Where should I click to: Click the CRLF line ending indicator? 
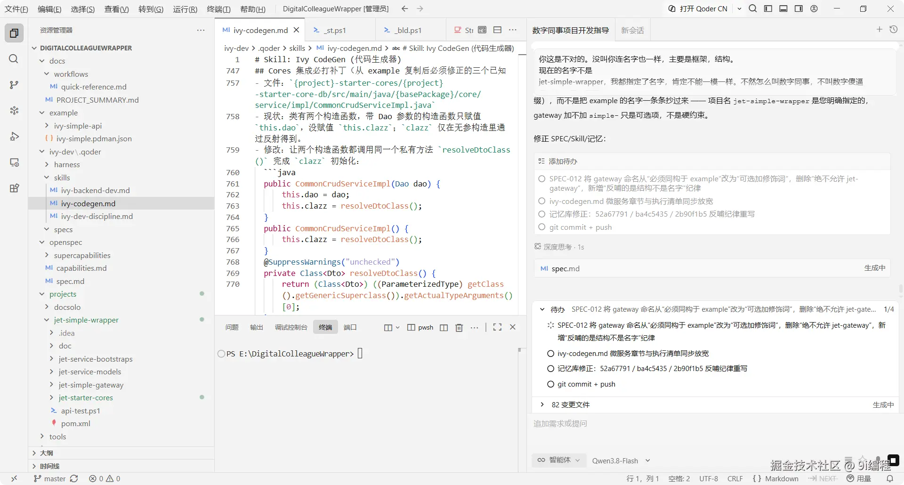click(735, 478)
